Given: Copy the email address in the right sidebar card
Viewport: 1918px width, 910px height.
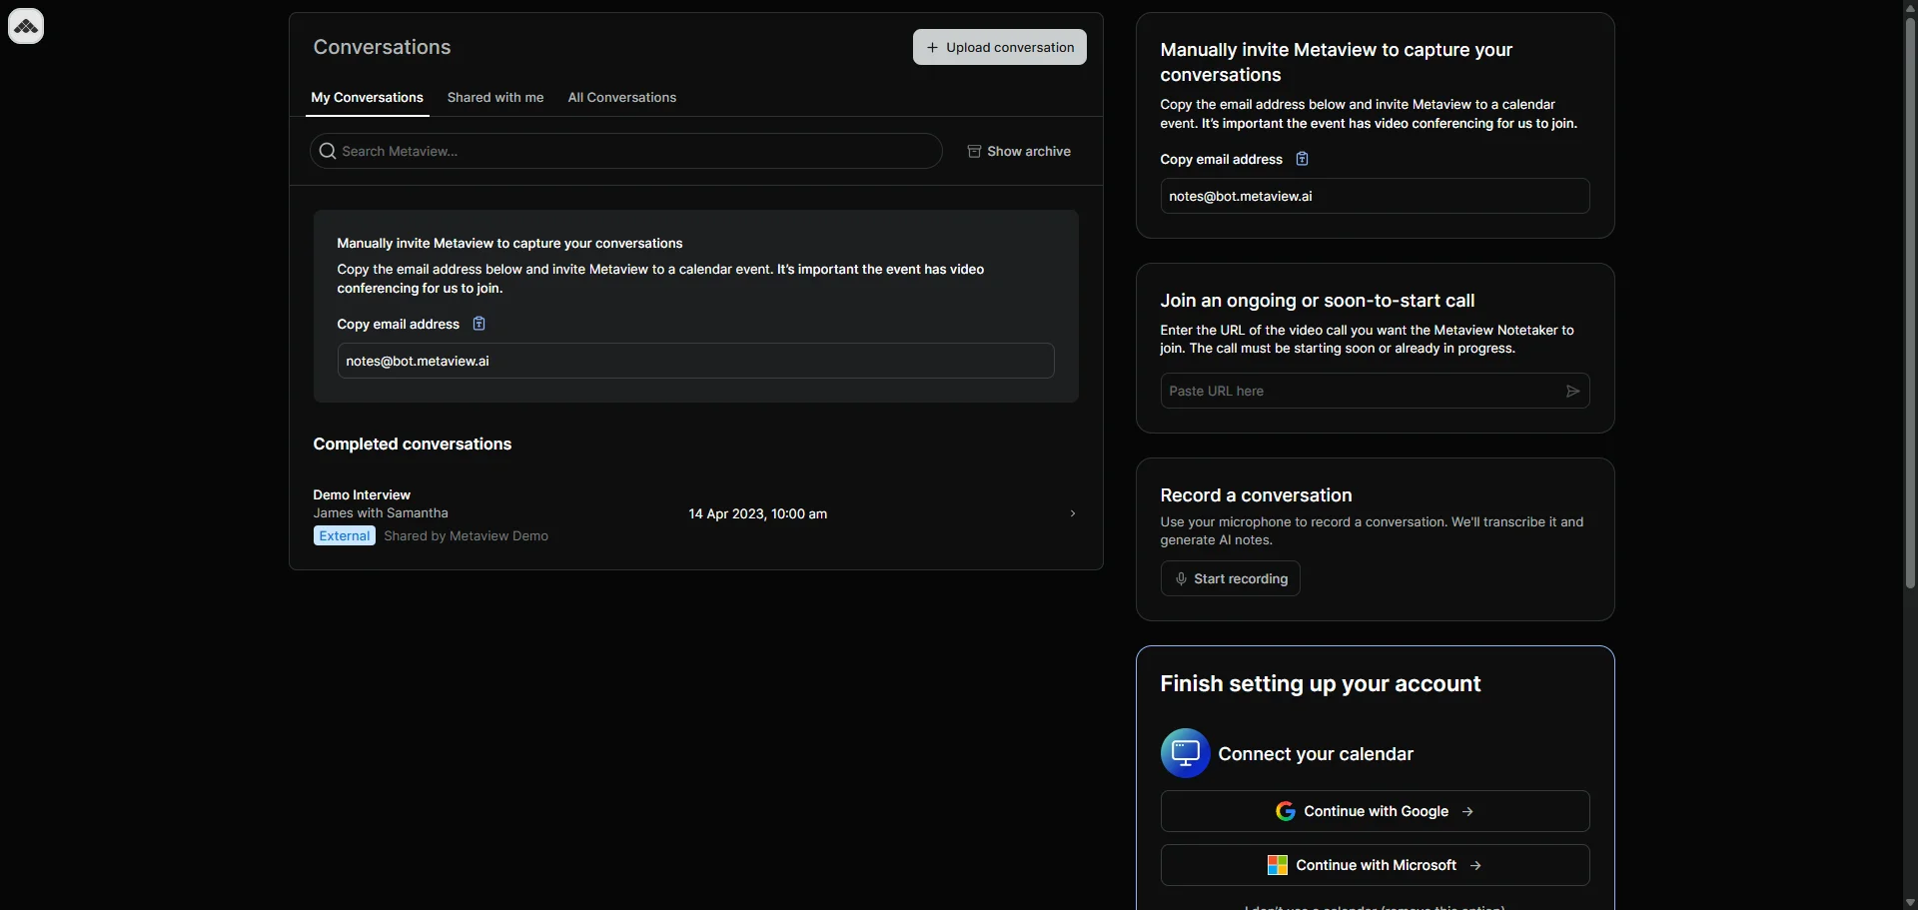Looking at the screenshot, I should point(1302,159).
